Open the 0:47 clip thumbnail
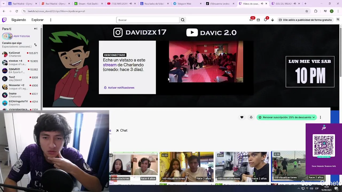The width and height of the screenshot is (342, 192). (x=242, y=167)
